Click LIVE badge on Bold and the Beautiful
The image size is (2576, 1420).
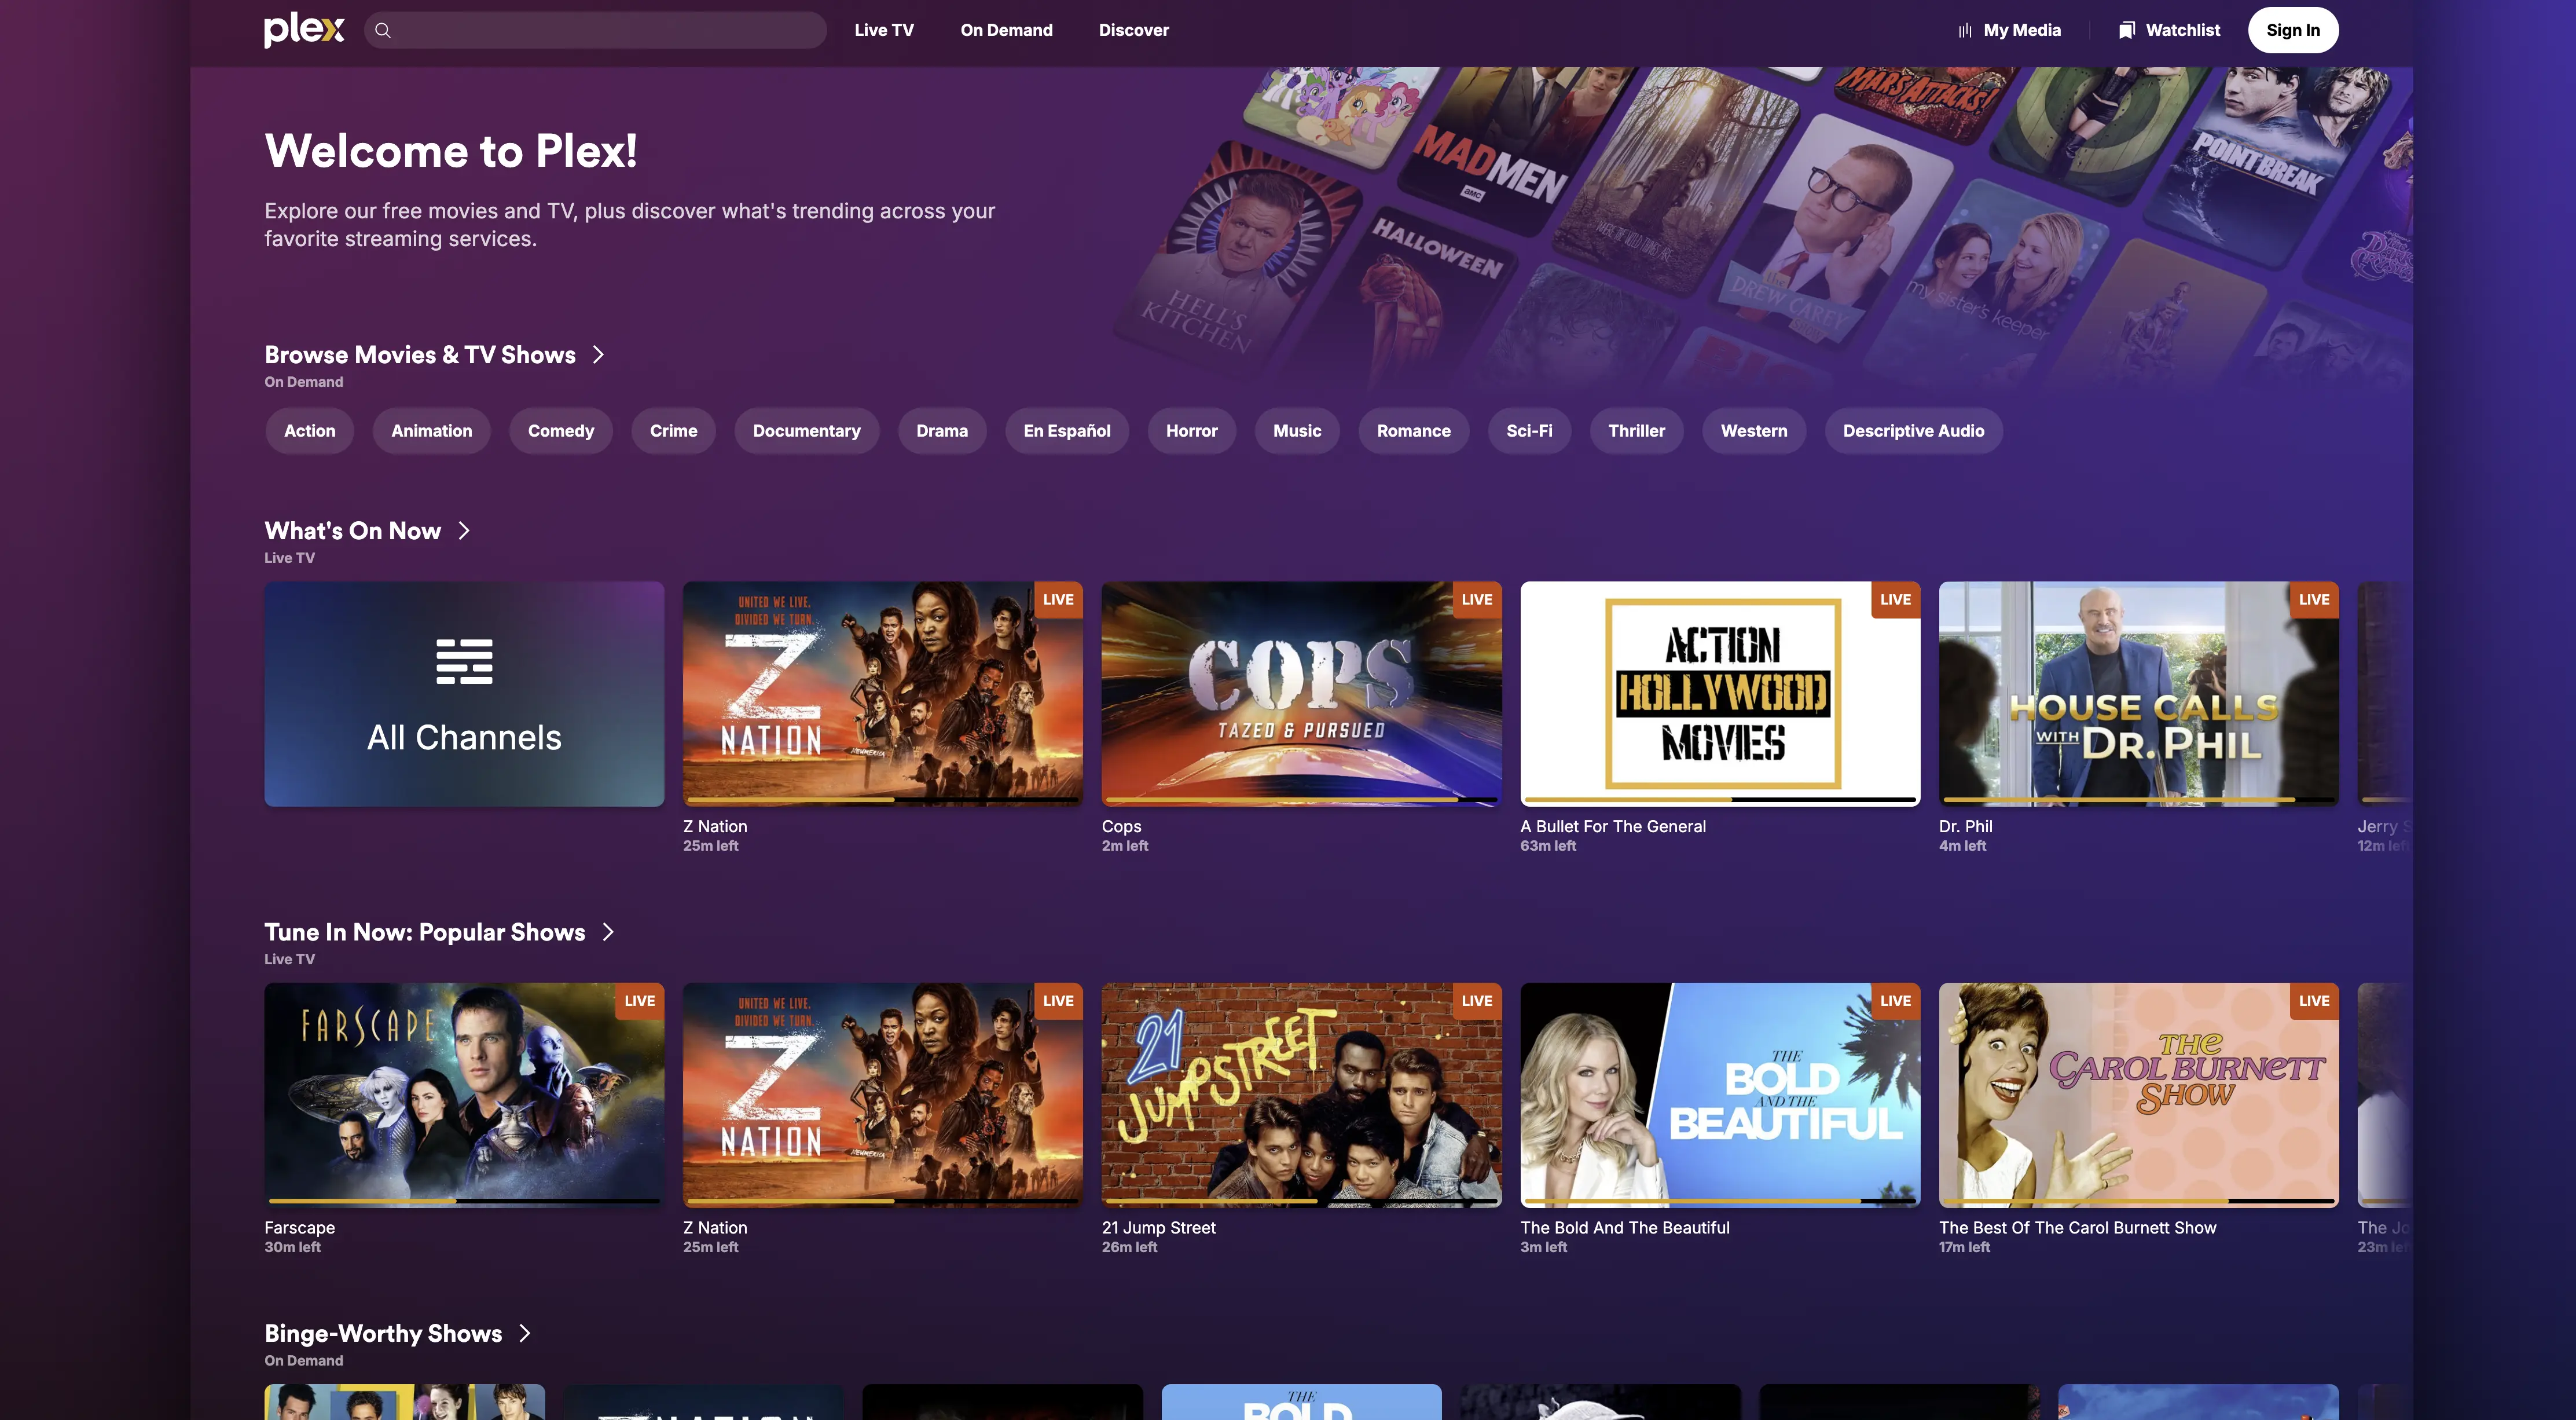[x=1895, y=1001]
